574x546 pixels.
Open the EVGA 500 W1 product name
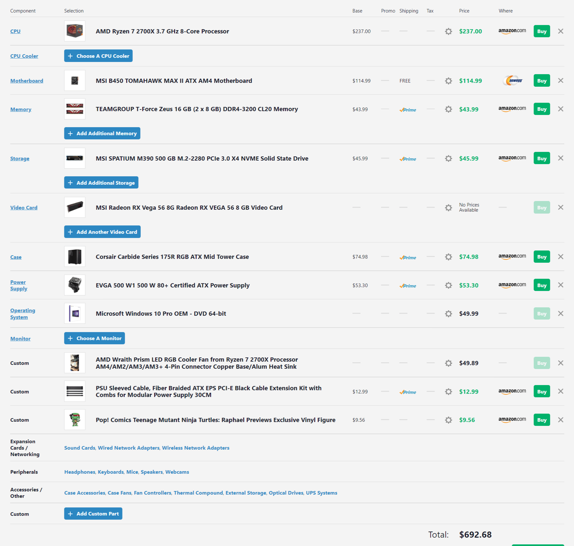coord(173,286)
